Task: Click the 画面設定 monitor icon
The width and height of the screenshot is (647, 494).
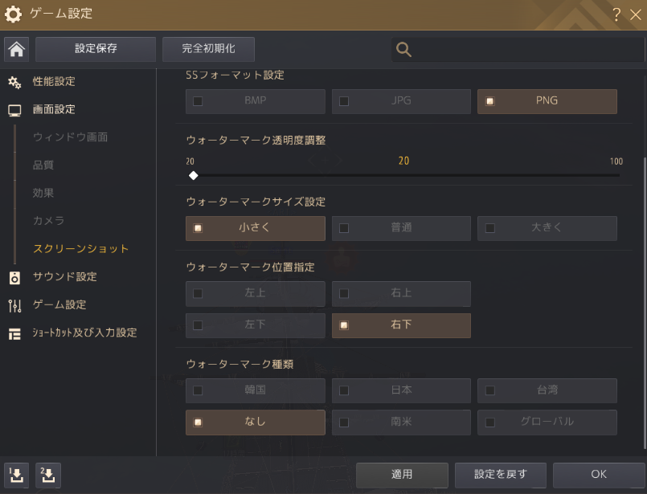Action: pyautogui.click(x=14, y=110)
